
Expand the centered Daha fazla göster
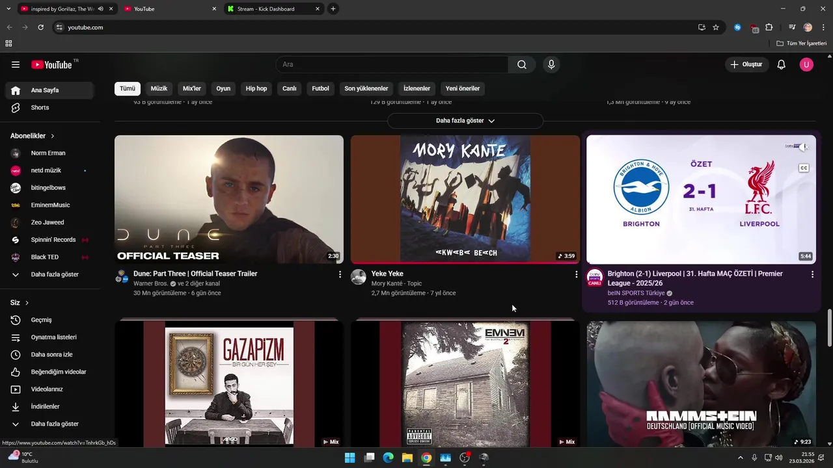coord(465,121)
